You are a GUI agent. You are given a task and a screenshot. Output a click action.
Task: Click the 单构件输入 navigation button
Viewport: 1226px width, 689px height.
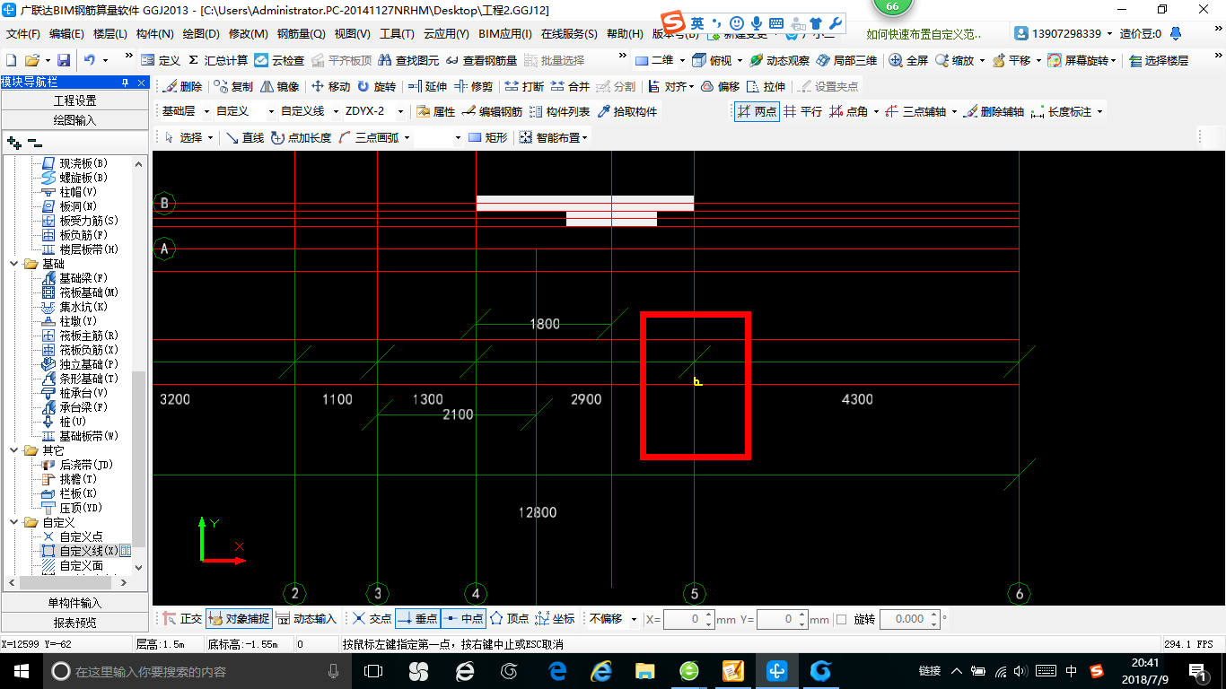(x=74, y=603)
